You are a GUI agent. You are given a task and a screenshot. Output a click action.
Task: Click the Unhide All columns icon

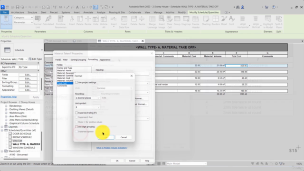[x=104, y=22]
